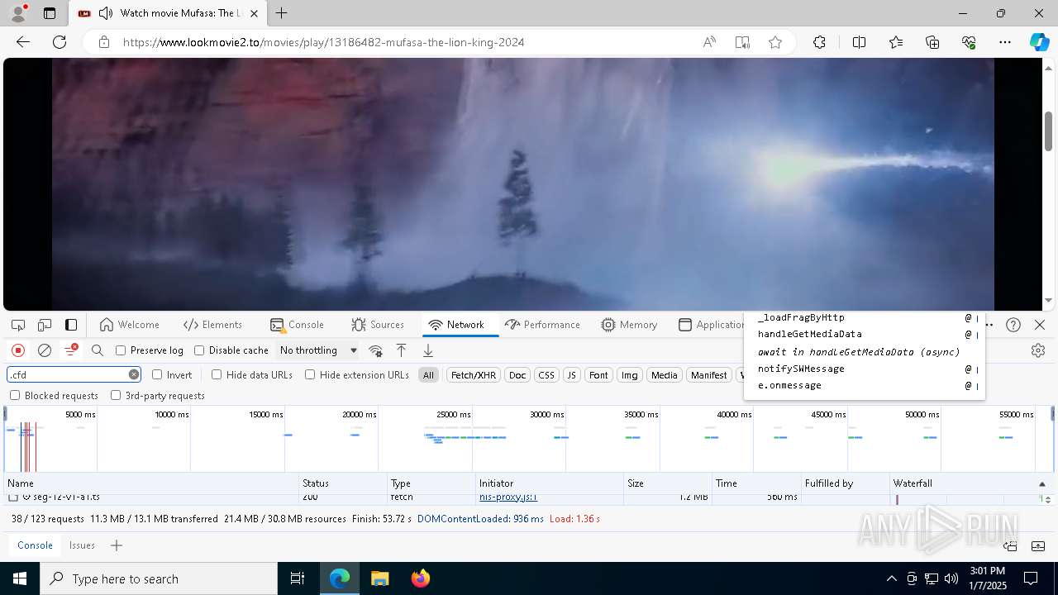The height and width of the screenshot is (595, 1058).
Task: Open No throttling dropdown
Action: pos(318,350)
